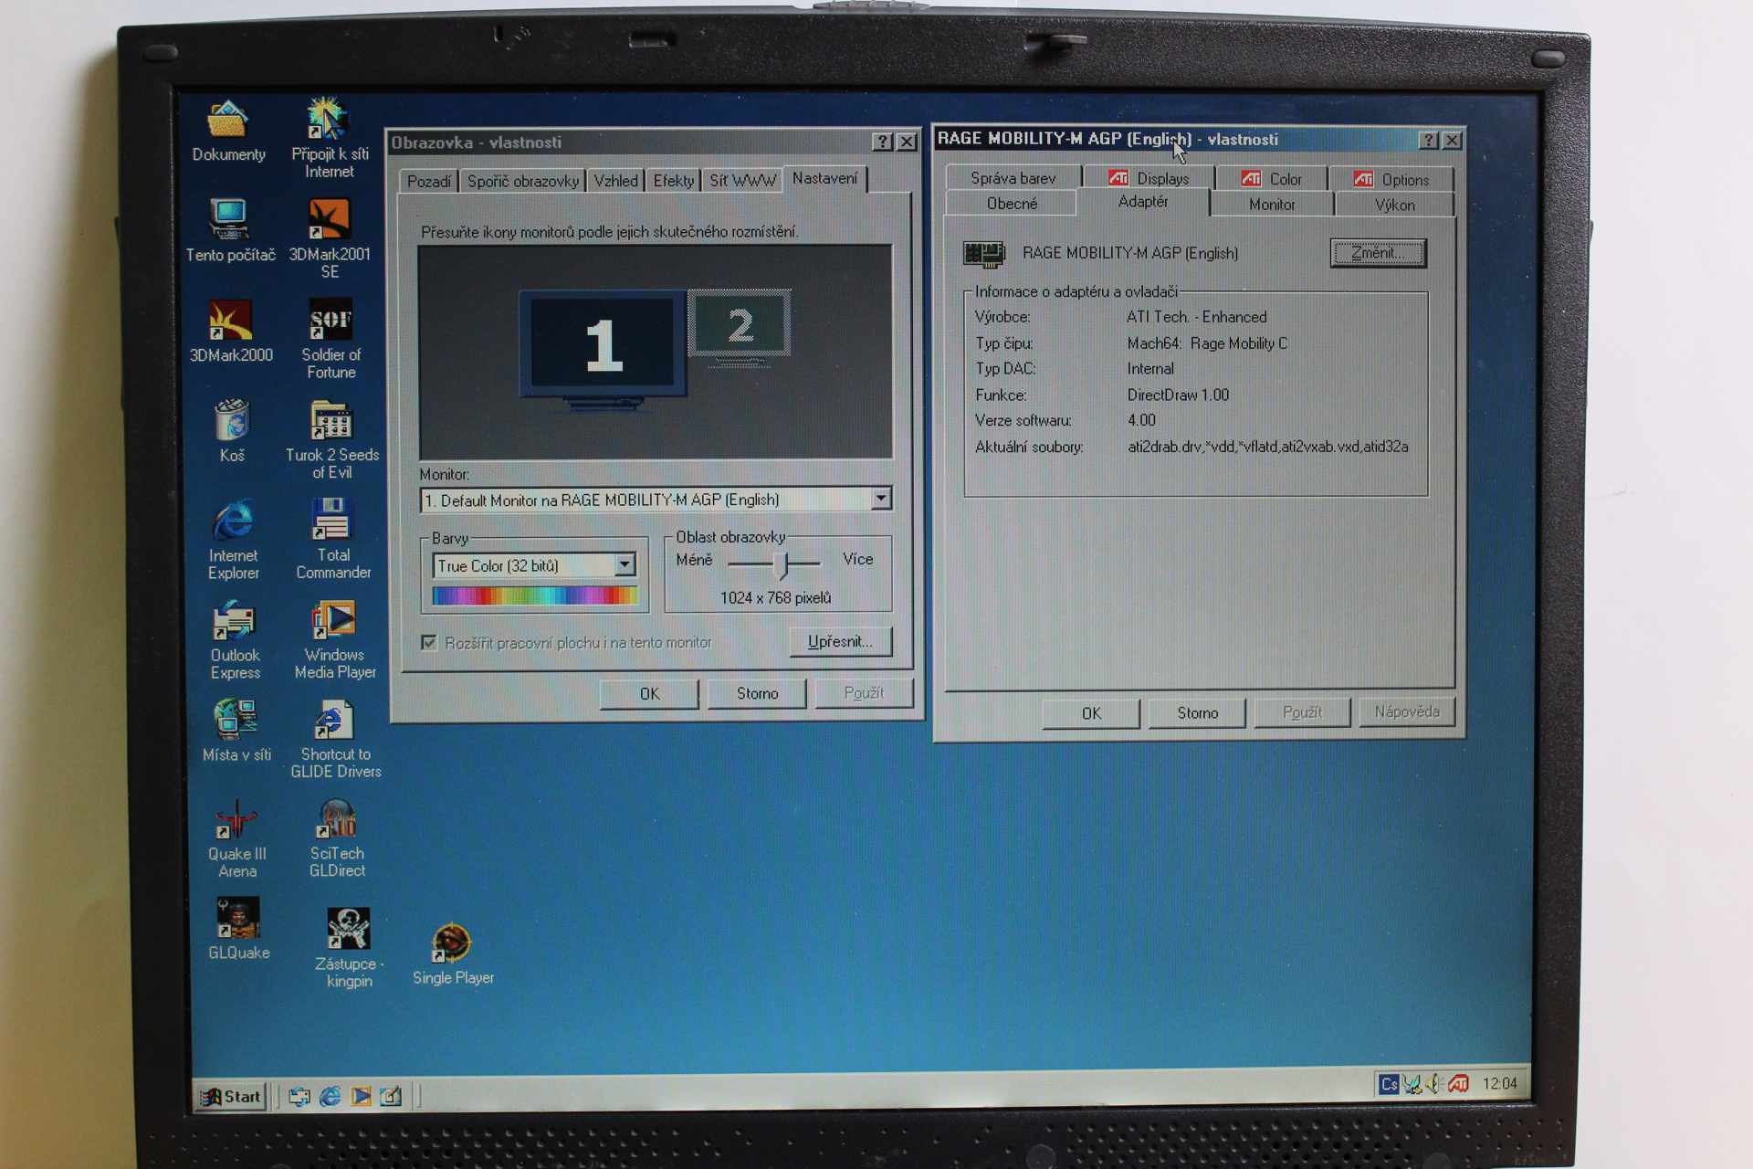Open the Internet Explorer desktop icon
This screenshot has height=1169, width=1753.
[233, 540]
